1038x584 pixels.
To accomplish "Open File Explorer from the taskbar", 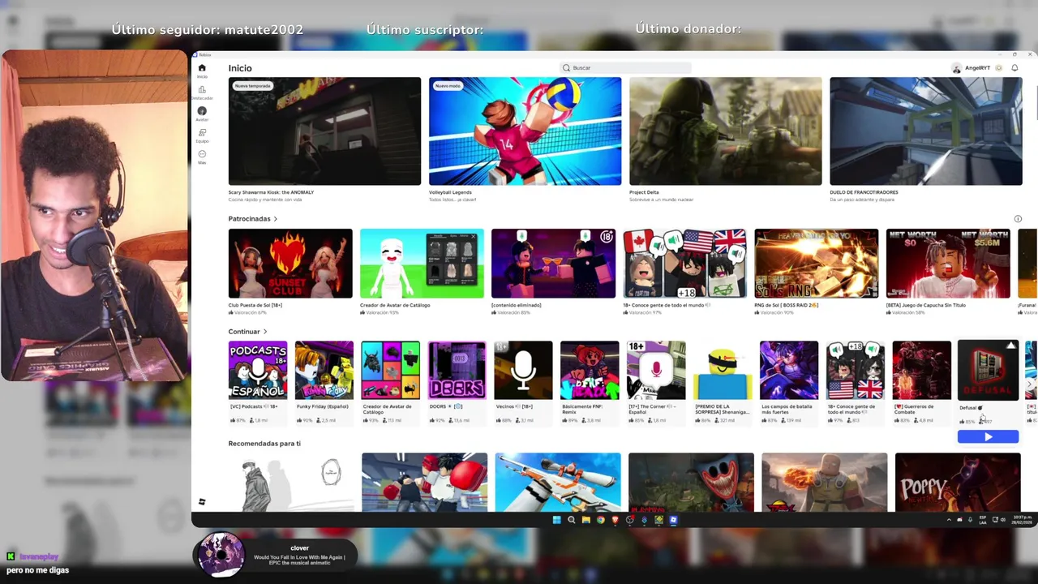I will [585, 520].
